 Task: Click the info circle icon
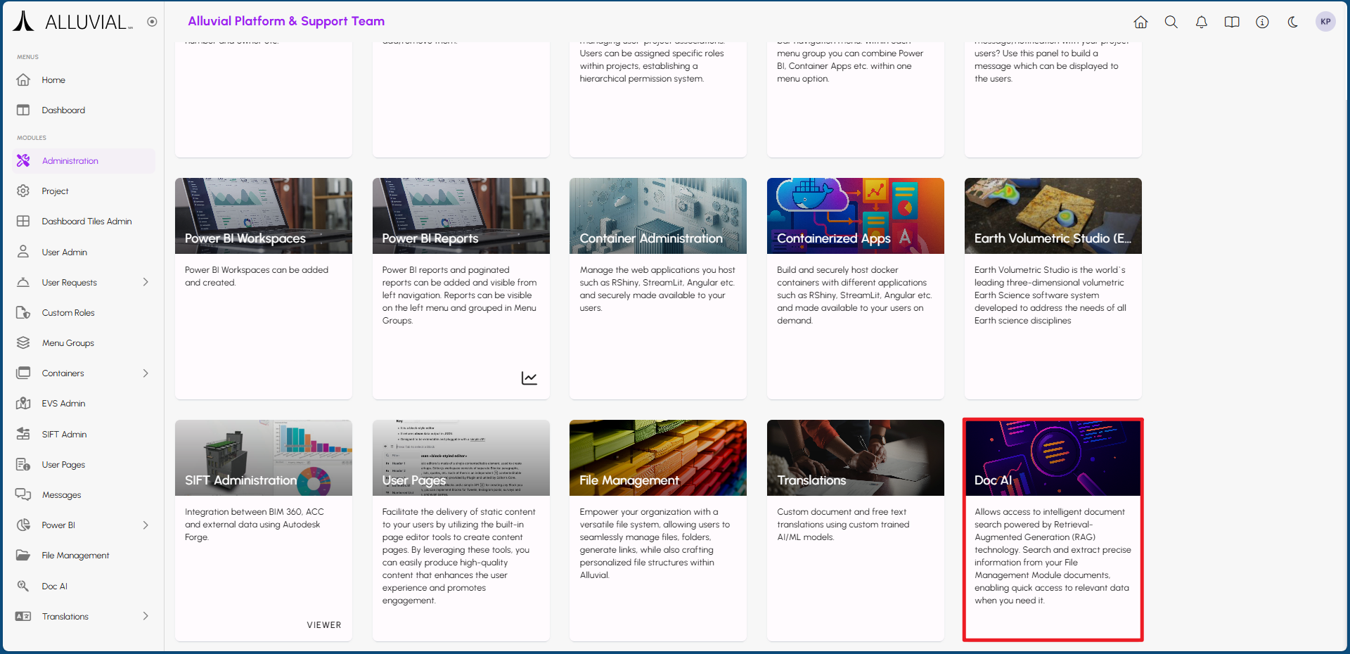pyautogui.click(x=1262, y=22)
